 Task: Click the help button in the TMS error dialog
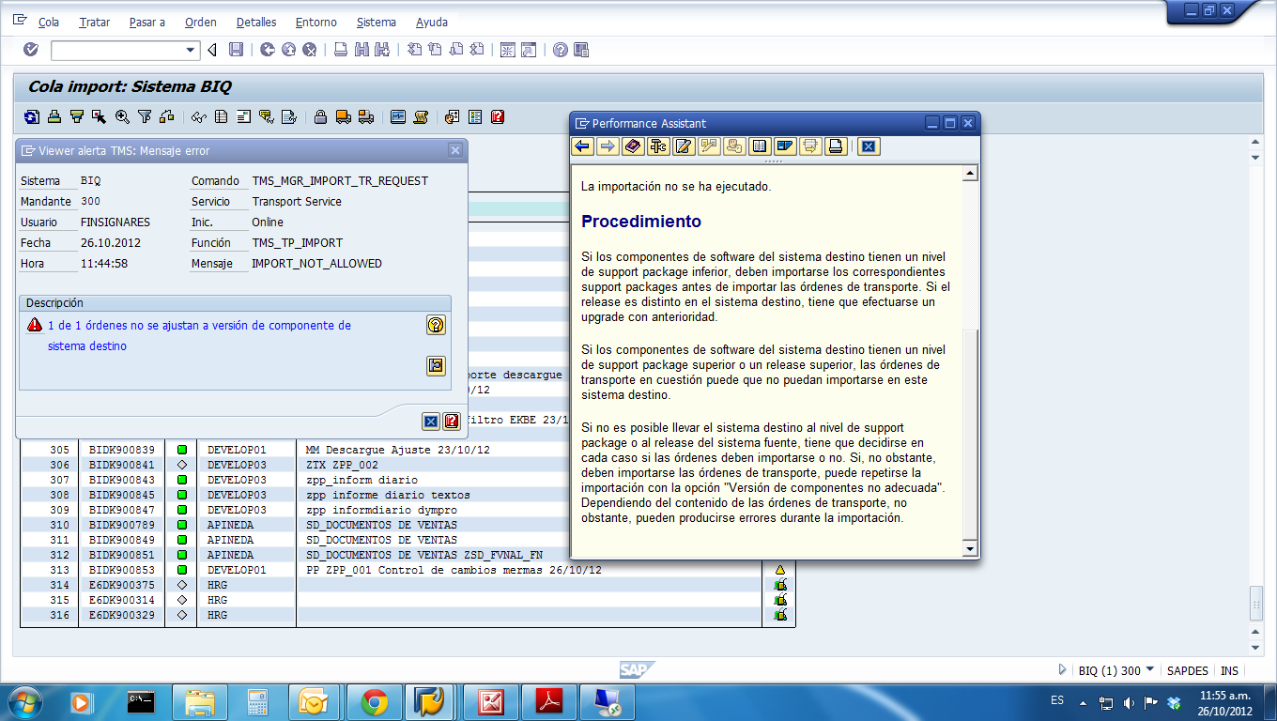click(x=435, y=325)
